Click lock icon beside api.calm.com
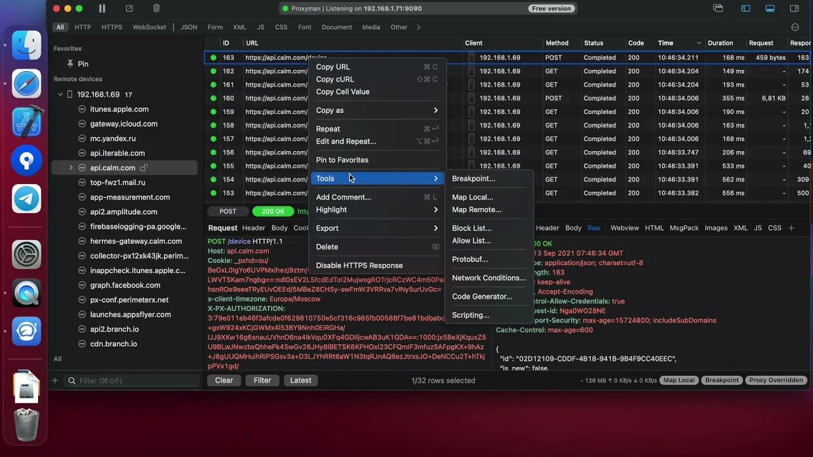 coord(144,168)
